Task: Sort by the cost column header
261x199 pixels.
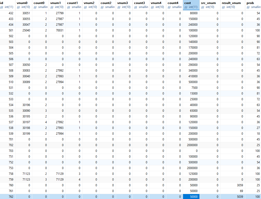Action: tap(187, 3)
